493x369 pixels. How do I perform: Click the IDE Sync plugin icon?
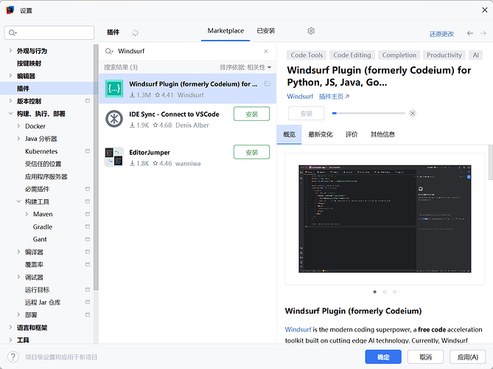coord(113,119)
